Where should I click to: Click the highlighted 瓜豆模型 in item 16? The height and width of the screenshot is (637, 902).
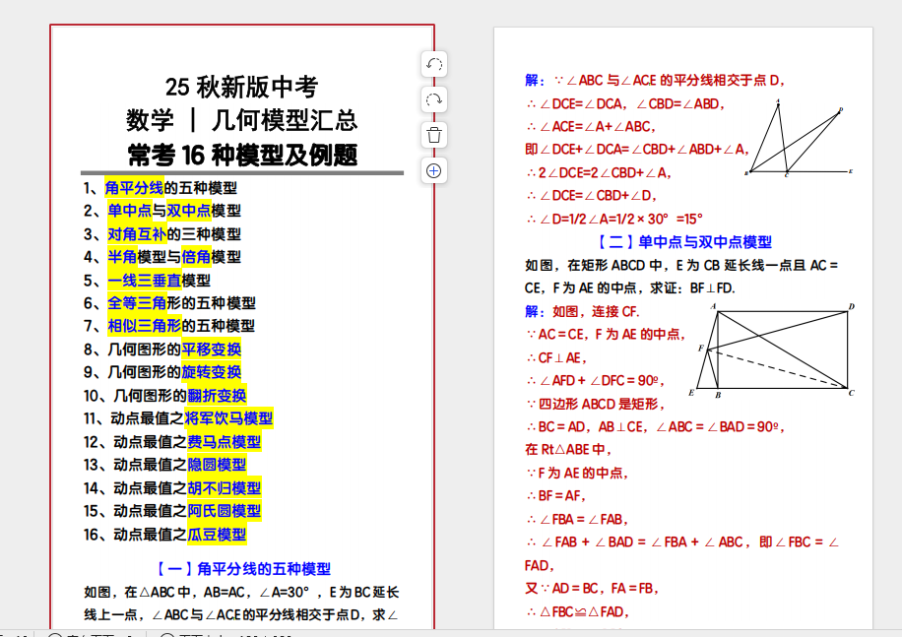(x=217, y=534)
